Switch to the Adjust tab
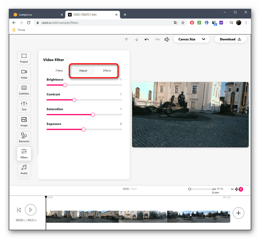The height and width of the screenshot is (239, 260). 83,71
